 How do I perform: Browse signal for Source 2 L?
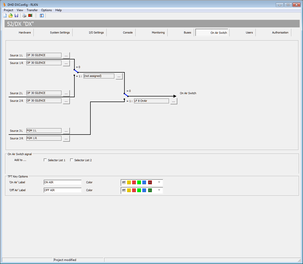[x=66, y=93]
